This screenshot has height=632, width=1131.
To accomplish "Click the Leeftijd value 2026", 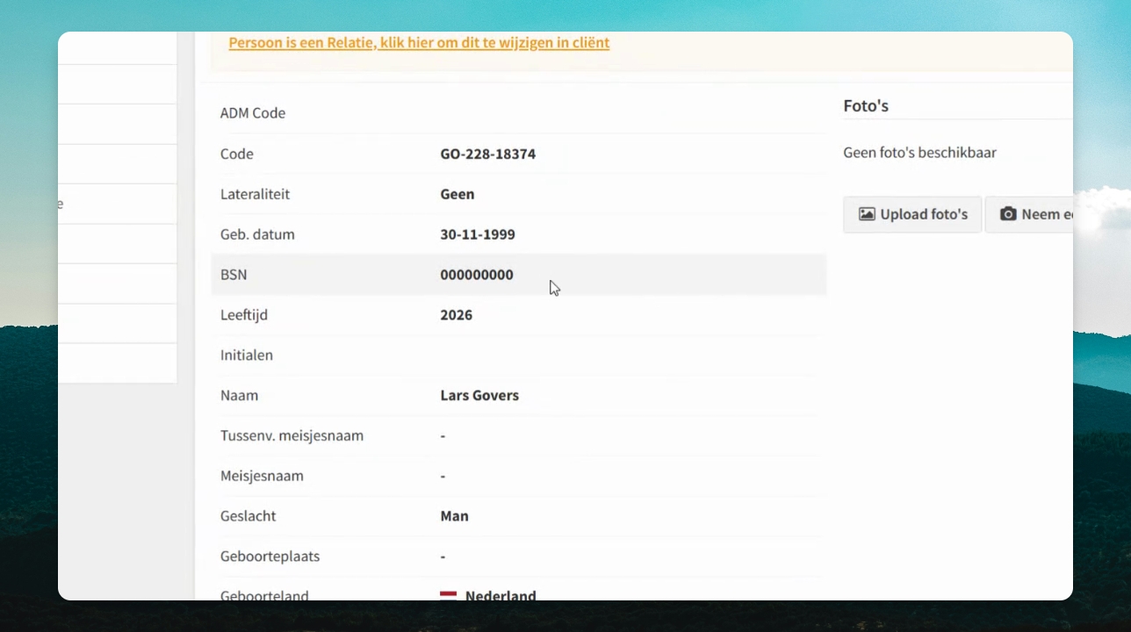I will [x=457, y=314].
